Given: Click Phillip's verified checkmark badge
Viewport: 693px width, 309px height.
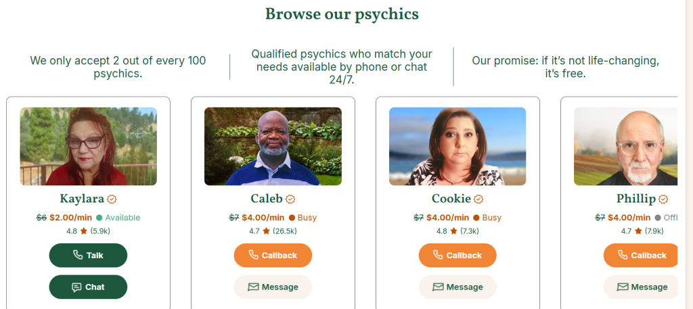Looking at the screenshot, I should point(663,199).
